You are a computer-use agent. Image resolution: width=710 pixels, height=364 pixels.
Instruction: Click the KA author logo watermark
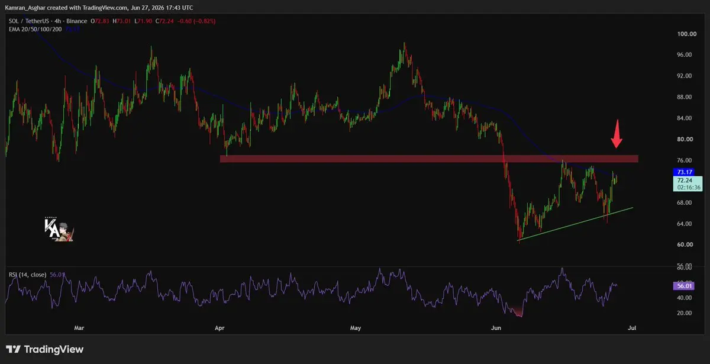[x=59, y=229]
